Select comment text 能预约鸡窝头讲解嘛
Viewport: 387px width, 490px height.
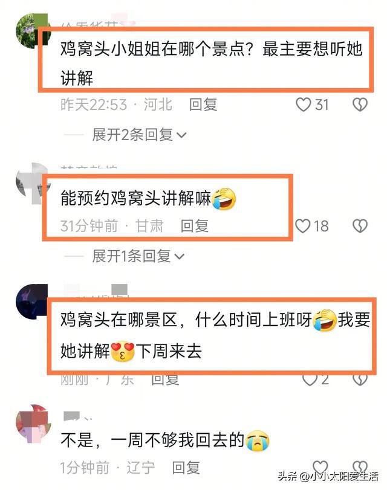click(x=136, y=198)
